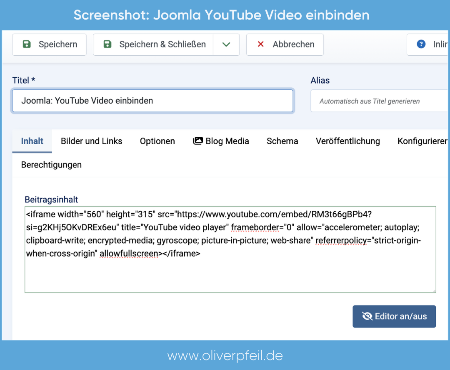Click the crossed-eye icon on Editor an/aus
Screen dimensions: 450x370
[367, 316]
